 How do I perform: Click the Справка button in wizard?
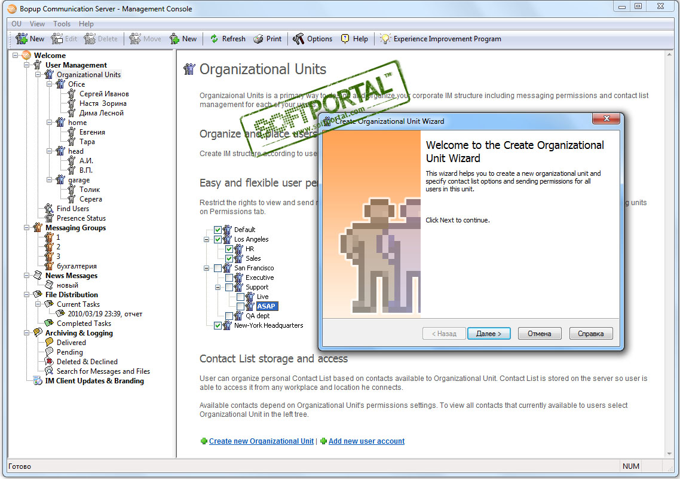[x=590, y=334]
